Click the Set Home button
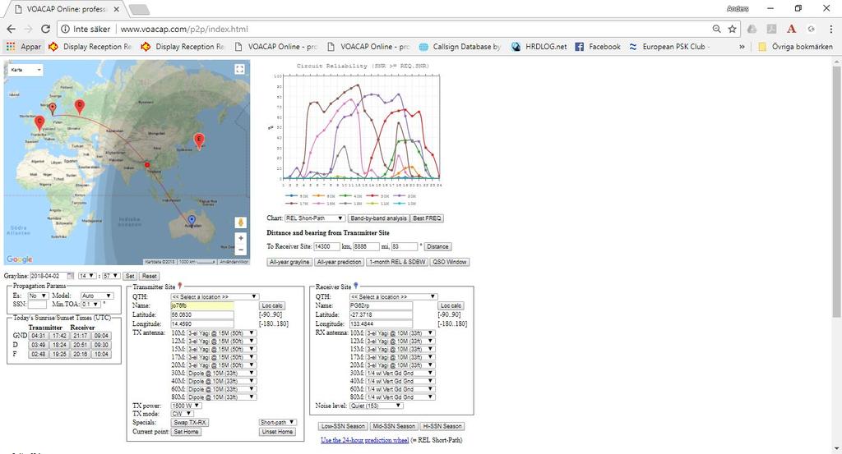 pyautogui.click(x=186, y=432)
